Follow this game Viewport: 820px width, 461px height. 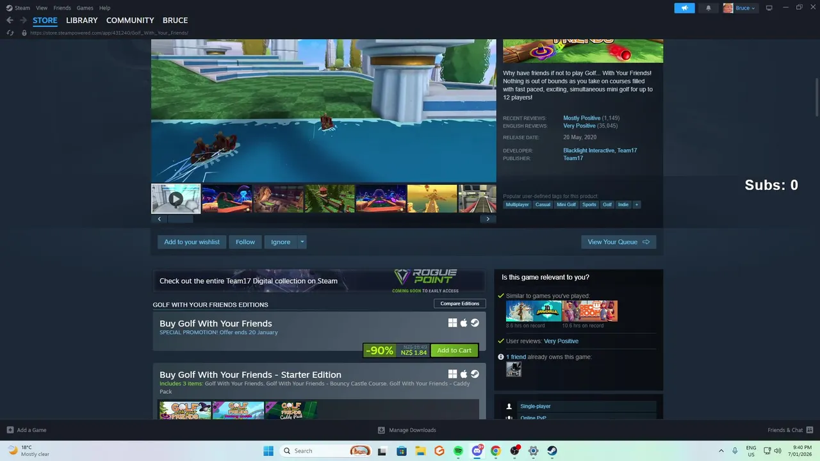[x=245, y=242]
